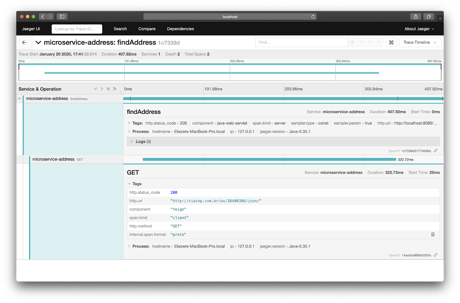Open the About Jaeger menu
The height and width of the screenshot is (303, 460).
(419, 29)
